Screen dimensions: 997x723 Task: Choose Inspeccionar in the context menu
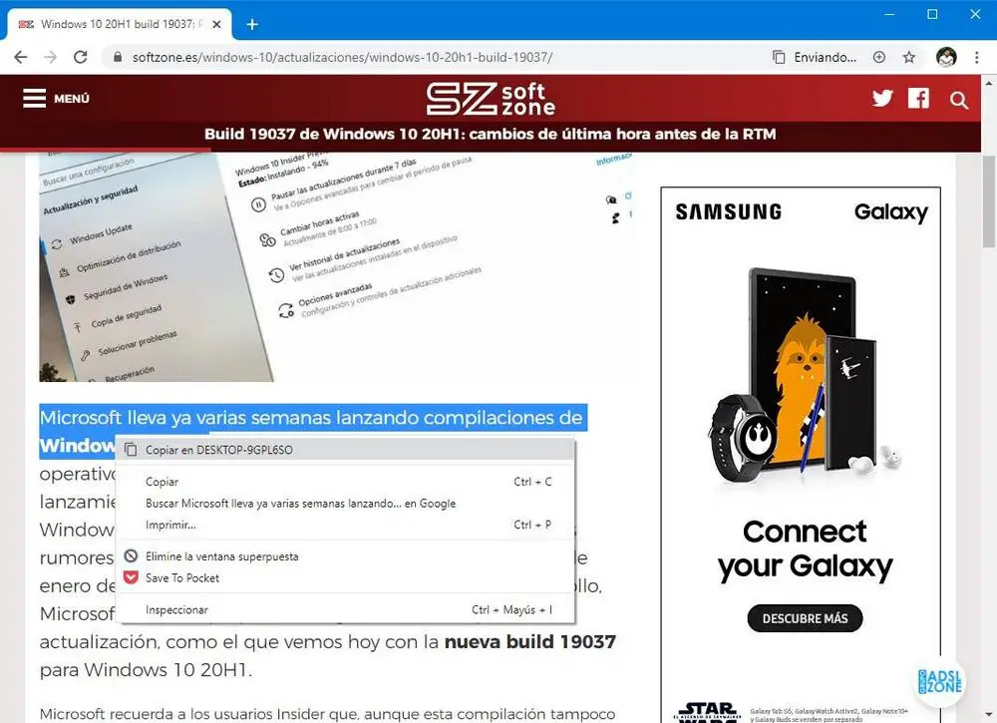(345, 609)
